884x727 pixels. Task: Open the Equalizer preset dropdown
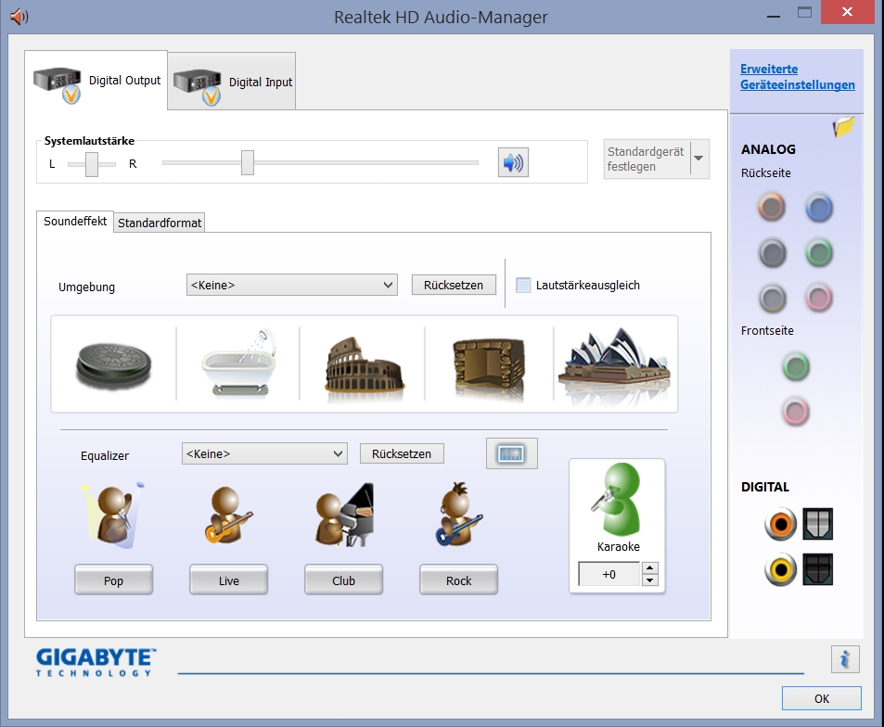(263, 453)
